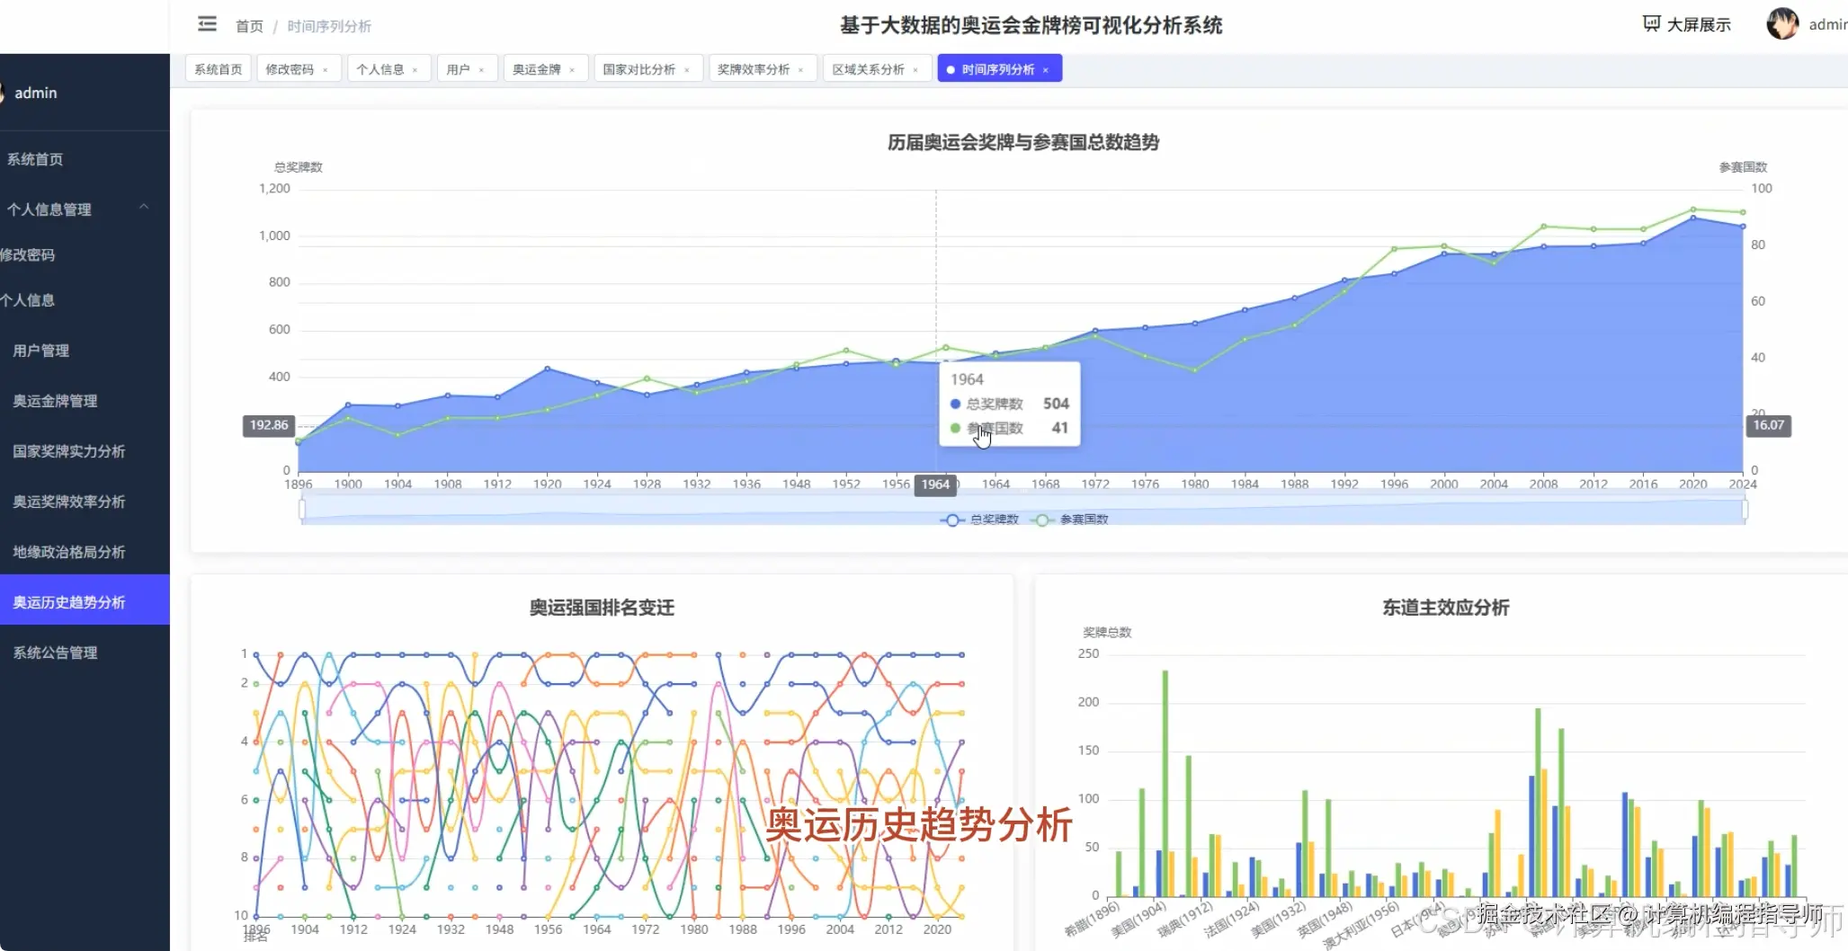Viewport: 1848px width, 951px height.
Task: Open 大屏展示 big-screen display mode
Action: 1686,24
